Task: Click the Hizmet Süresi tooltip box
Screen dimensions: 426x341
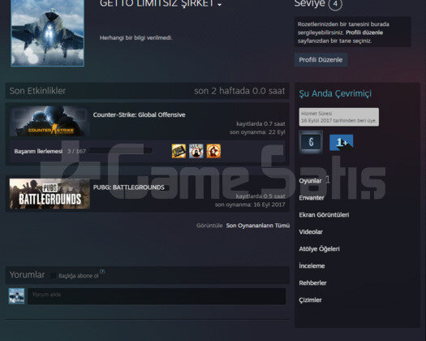Action: [x=339, y=117]
